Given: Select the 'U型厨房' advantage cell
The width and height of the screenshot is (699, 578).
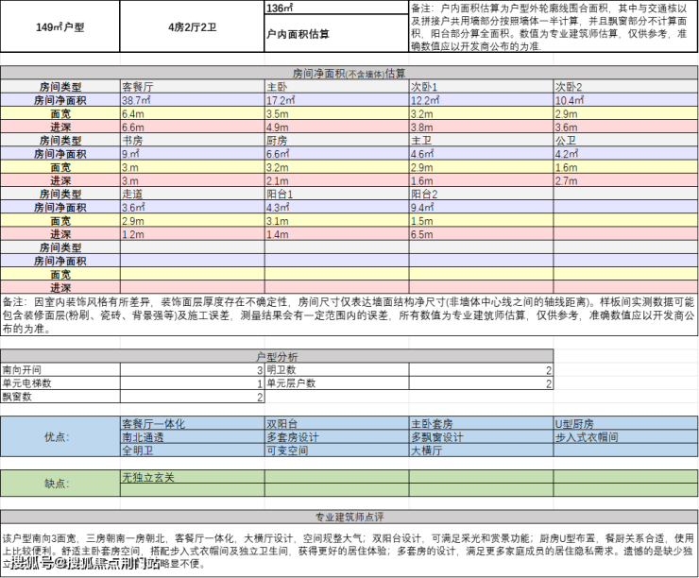Looking at the screenshot, I should pyautogui.click(x=626, y=423).
